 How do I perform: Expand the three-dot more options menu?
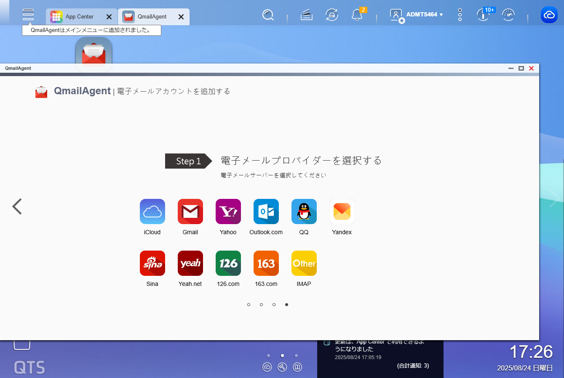[460, 15]
